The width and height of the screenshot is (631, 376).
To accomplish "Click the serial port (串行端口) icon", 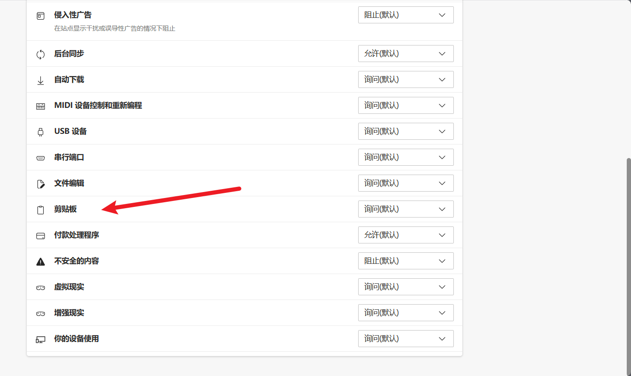I will click(40, 158).
